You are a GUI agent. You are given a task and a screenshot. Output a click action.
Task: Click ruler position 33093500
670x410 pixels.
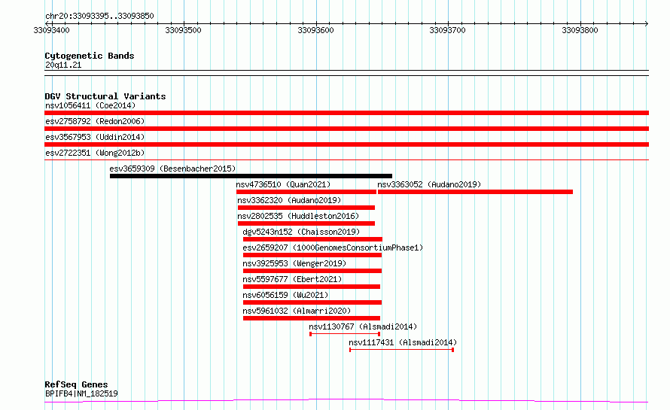[x=184, y=30]
